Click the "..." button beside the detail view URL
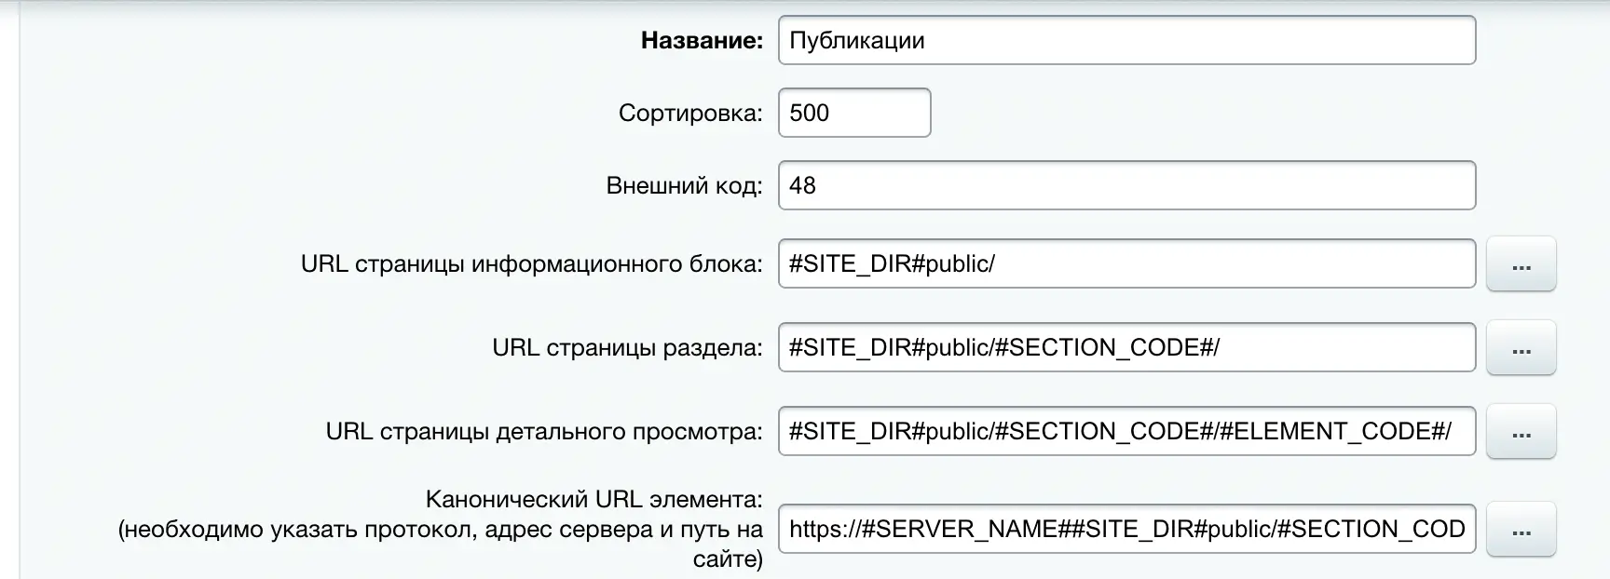This screenshot has width=1610, height=579. [1521, 432]
